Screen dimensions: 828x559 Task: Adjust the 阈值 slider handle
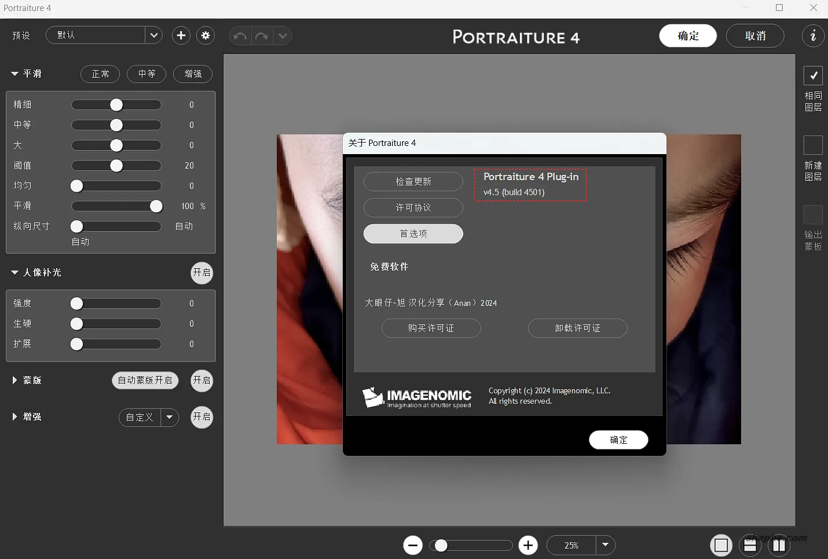(116, 166)
